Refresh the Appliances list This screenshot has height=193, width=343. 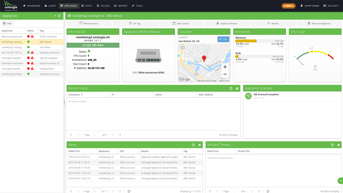[59, 16]
